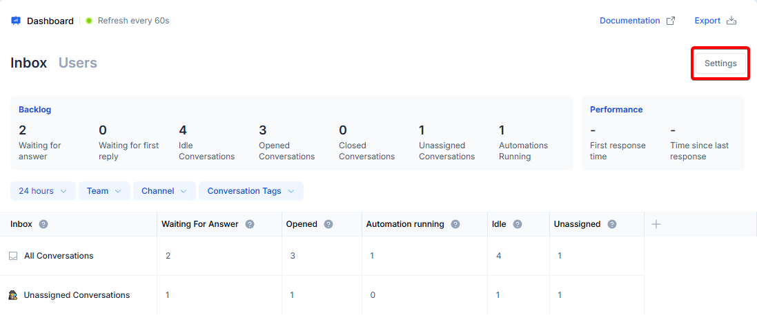Image resolution: width=757 pixels, height=320 pixels.
Task: Click the Unassigned column help icon
Action: coord(612,224)
